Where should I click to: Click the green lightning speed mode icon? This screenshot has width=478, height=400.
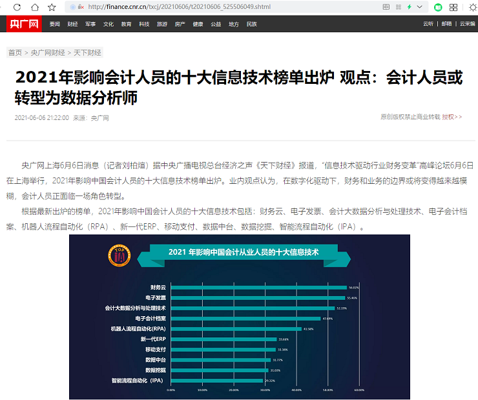409,7
